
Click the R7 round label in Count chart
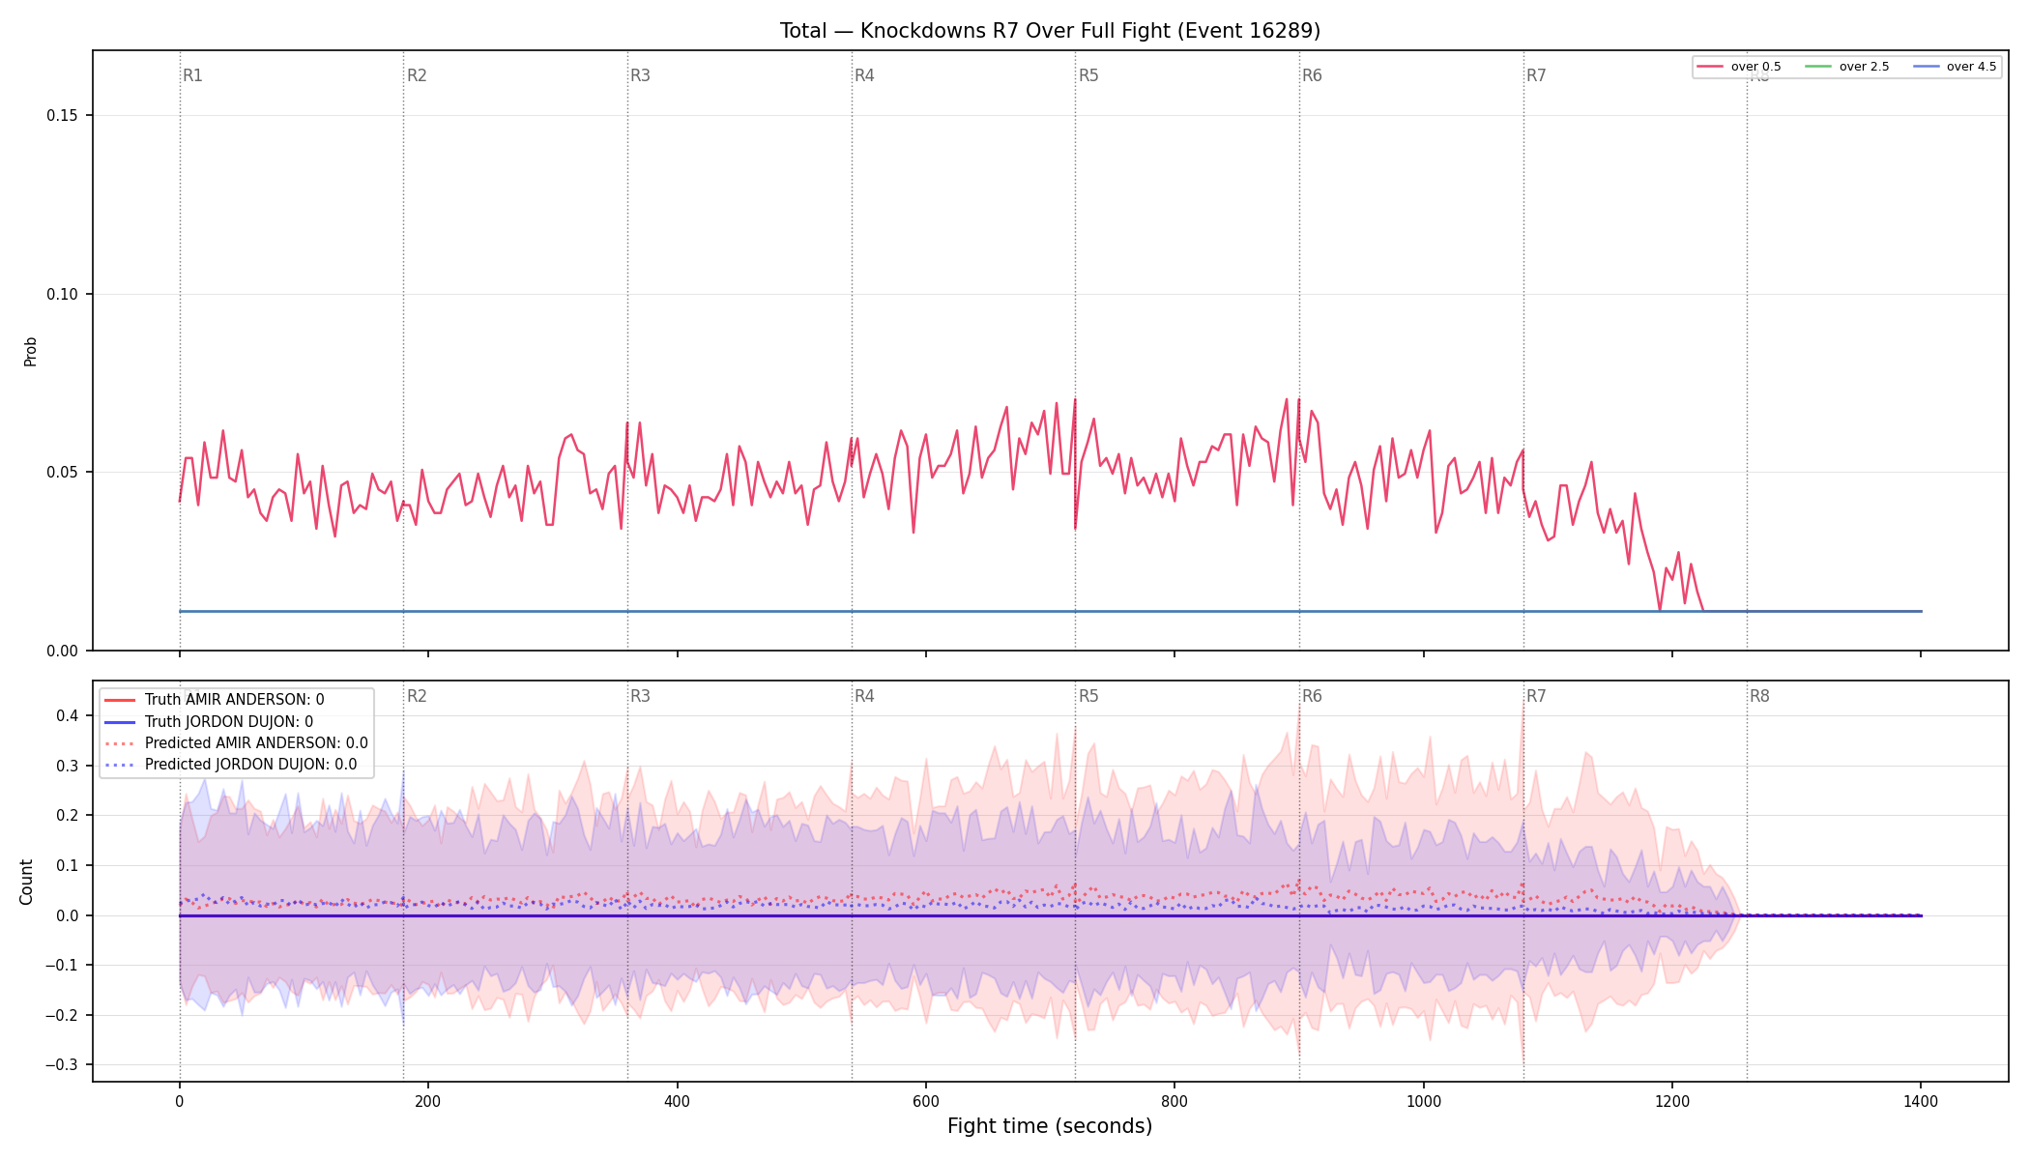point(1536,696)
